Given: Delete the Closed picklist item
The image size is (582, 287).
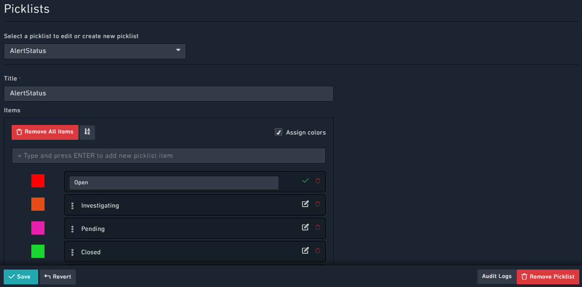Looking at the screenshot, I should pyautogui.click(x=318, y=250).
